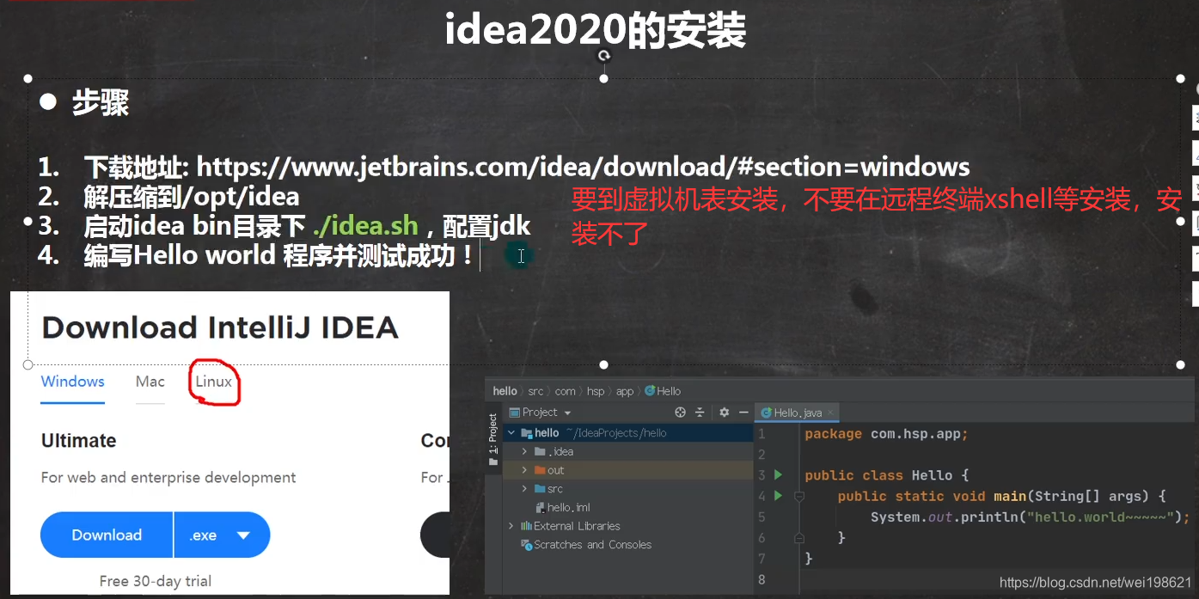The width and height of the screenshot is (1199, 599).
Task: Click the 'Ultimate' edition heading
Action: click(x=79, y=441)
